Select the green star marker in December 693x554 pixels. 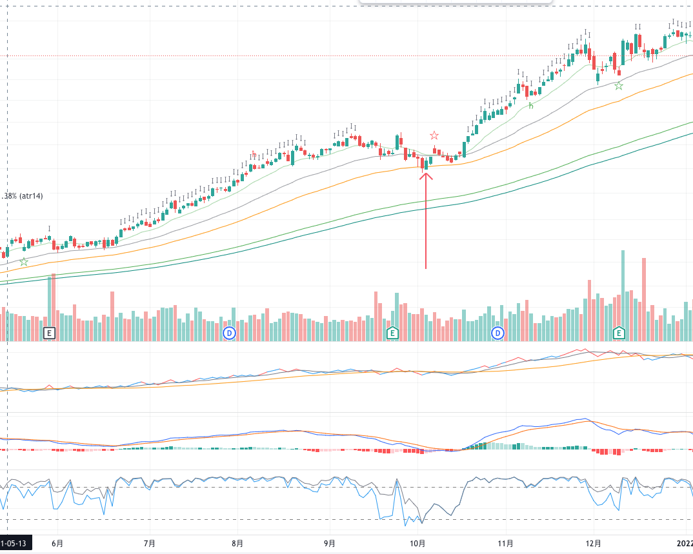click(x=619, y=86)
